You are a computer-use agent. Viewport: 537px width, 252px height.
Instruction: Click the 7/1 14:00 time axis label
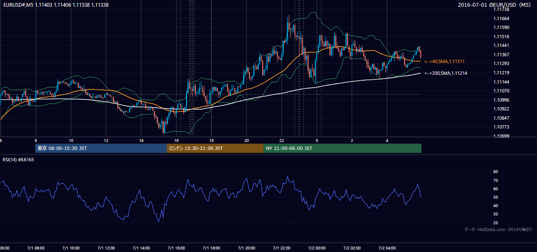coord(141,248)
